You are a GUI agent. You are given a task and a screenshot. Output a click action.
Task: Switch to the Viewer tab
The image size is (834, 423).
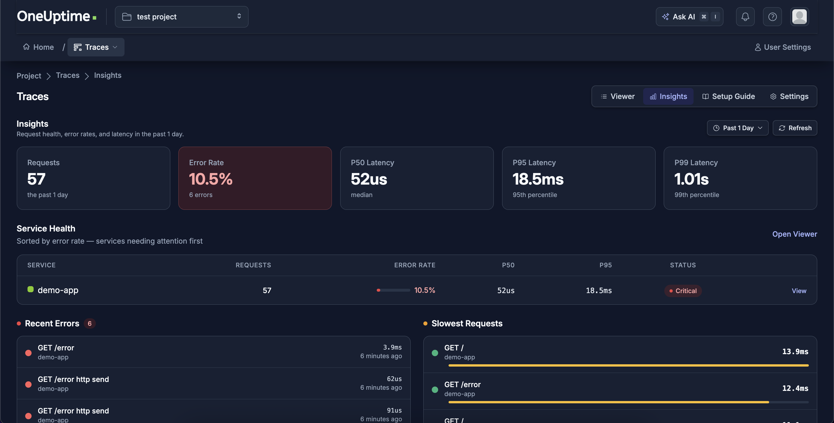[x=617, y=96]
